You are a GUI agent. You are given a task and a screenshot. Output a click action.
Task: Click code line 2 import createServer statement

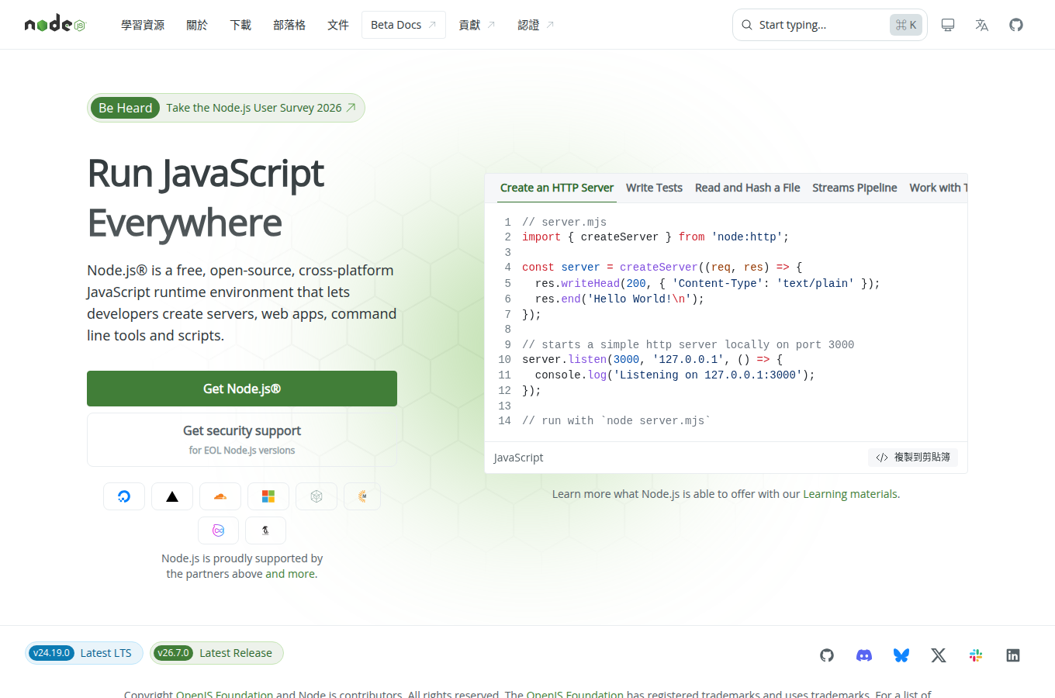click(655, 237)
